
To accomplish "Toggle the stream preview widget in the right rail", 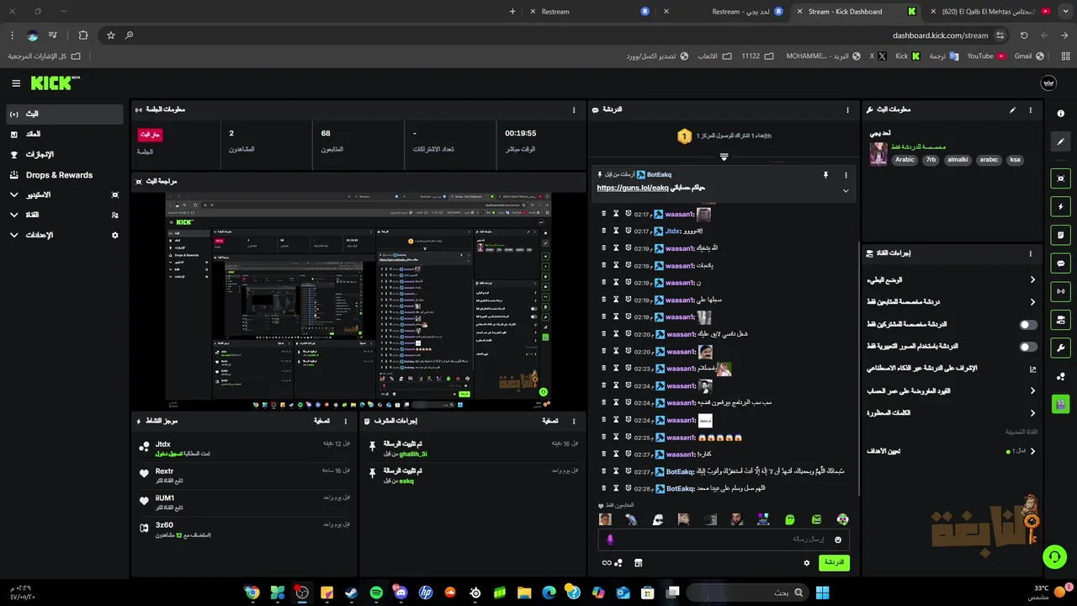I will pyautogui.click(x=1060, y=178).
